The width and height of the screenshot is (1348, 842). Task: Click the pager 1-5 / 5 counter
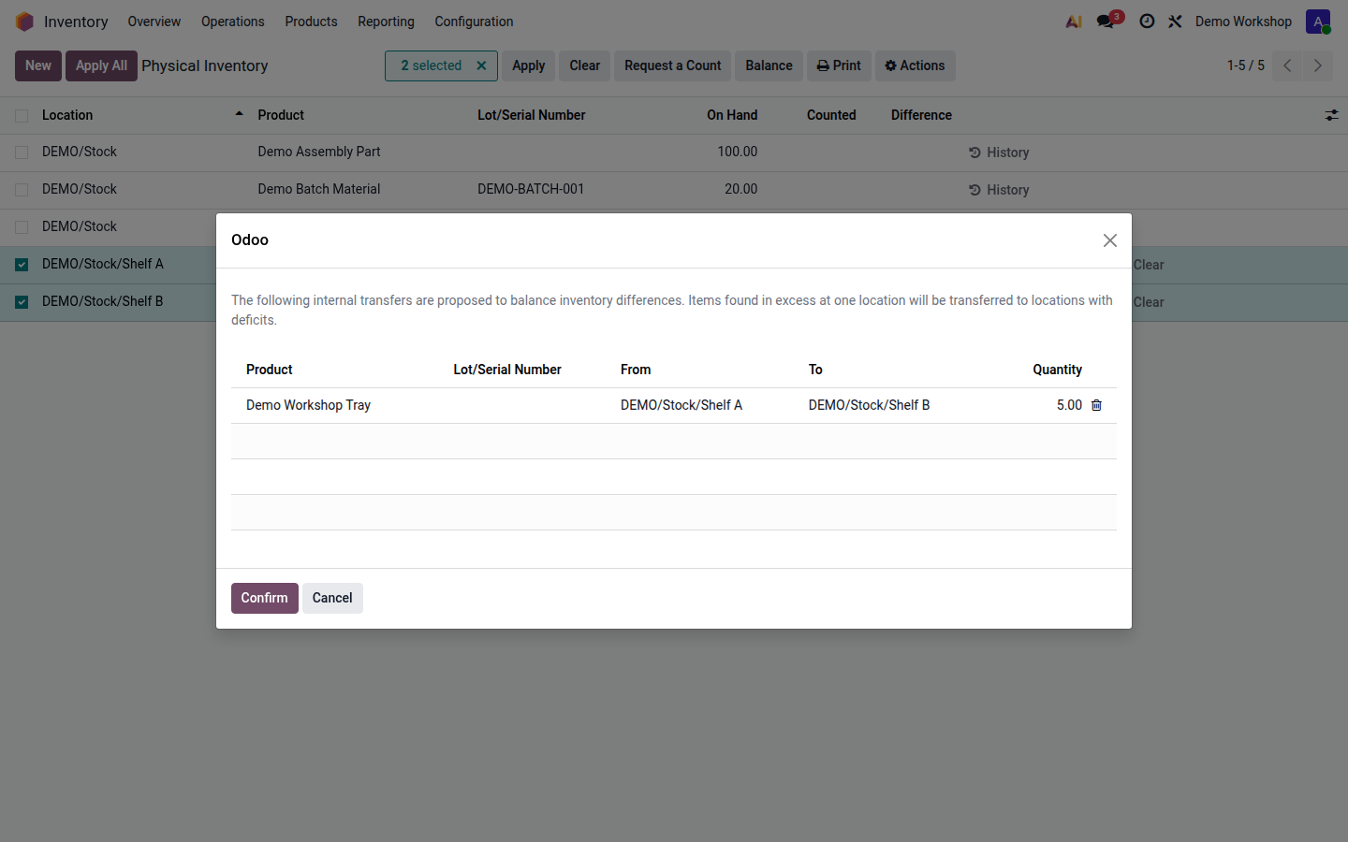1246,65
